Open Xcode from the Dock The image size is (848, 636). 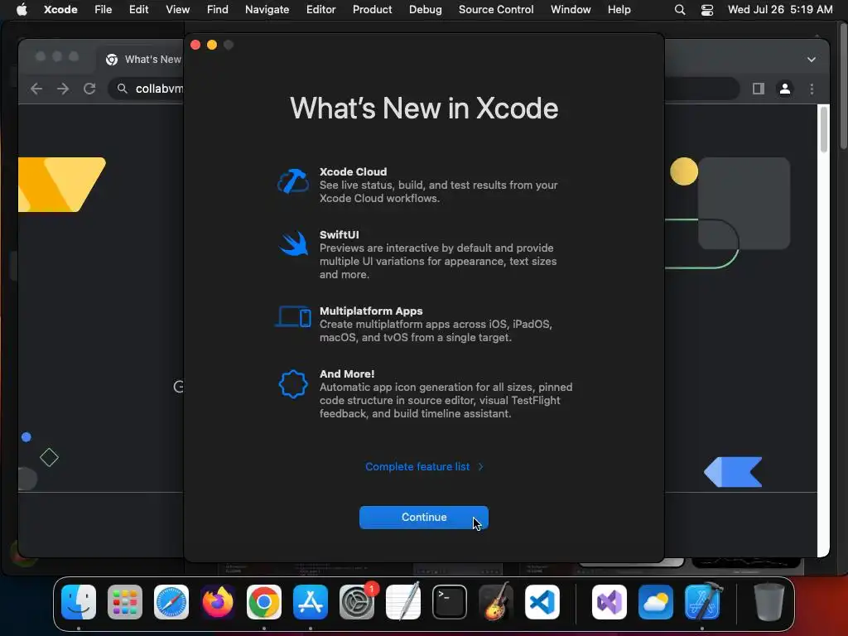tap(702, 602)
